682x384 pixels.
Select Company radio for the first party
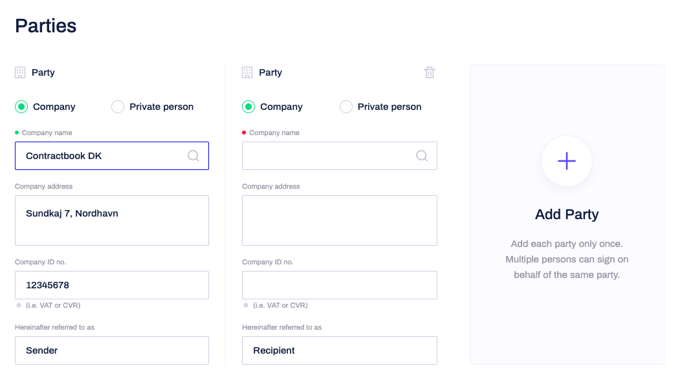pos(22,107)
